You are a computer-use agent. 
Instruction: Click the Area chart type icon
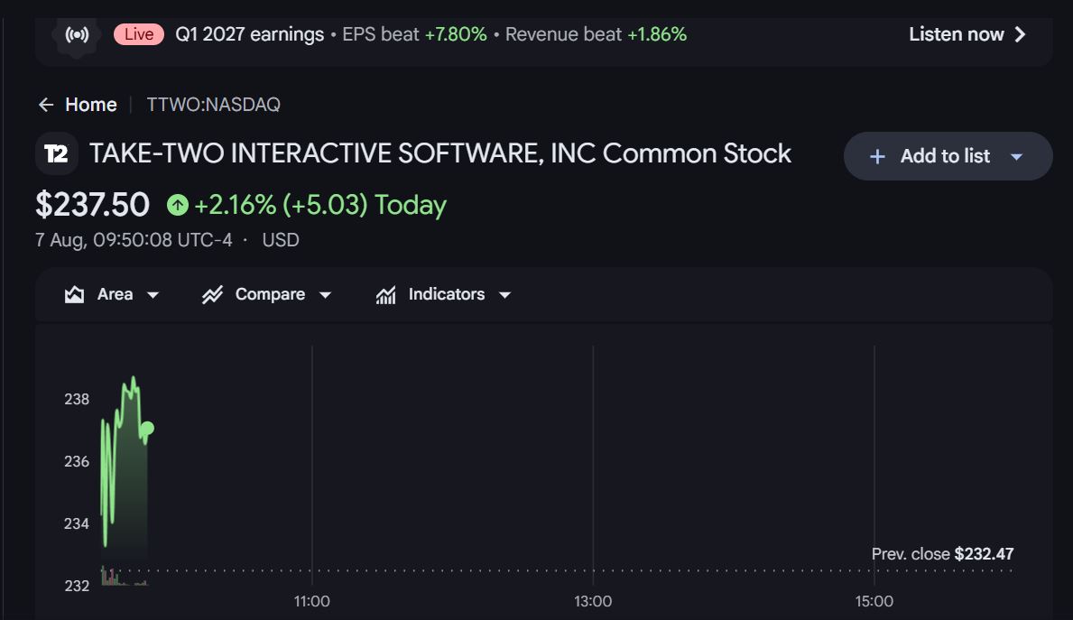[74, 295]
